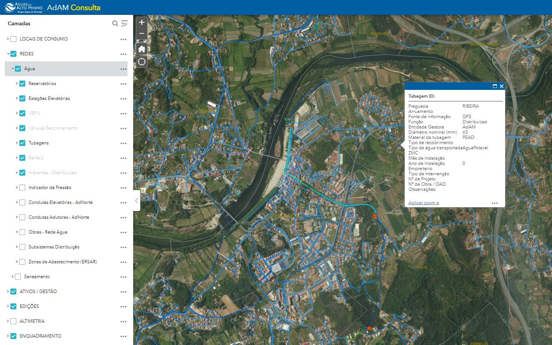Image resolution: width=552 pixels, height=345 pixels.
Task: Uncheck the Reservatórios layer
Action: pyautogui.click(x=22, y=84)
